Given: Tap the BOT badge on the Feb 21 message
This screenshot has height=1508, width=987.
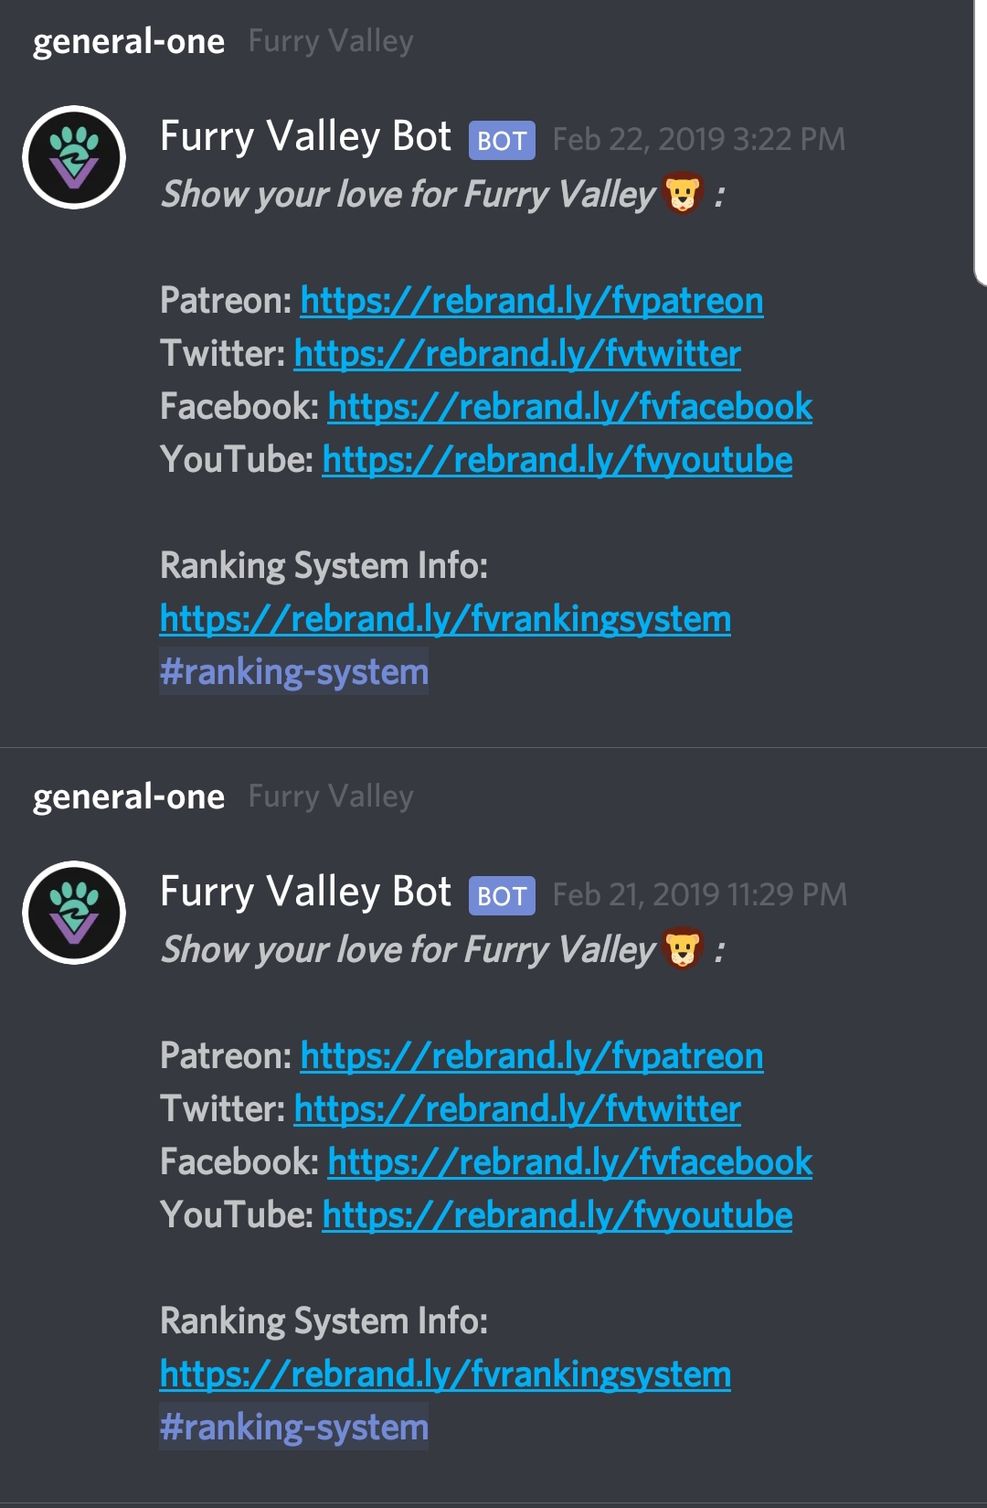Looking at the screenshot, I should point(502,896).
